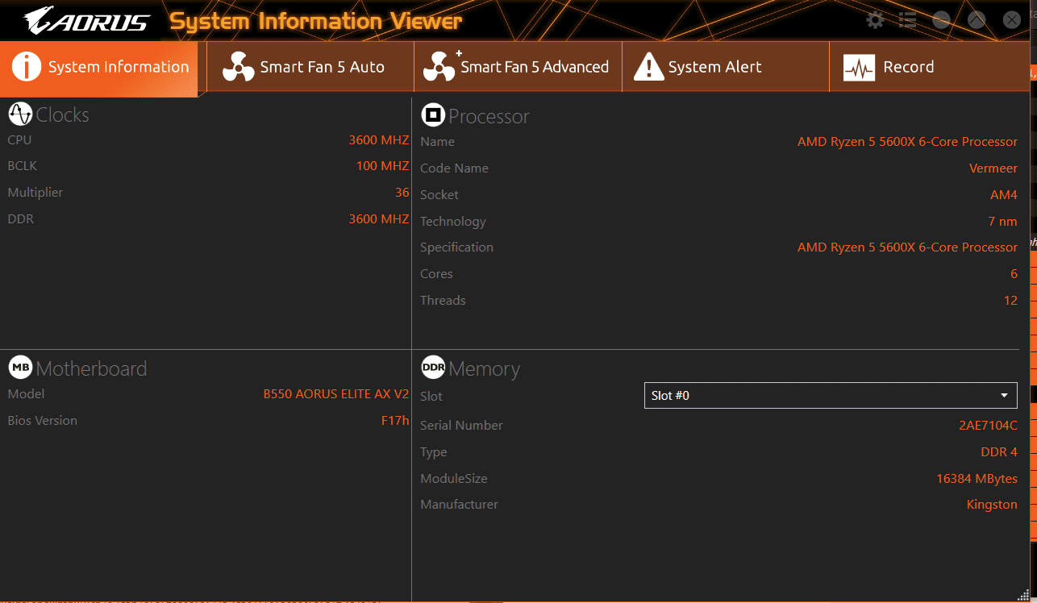
Task: Select the BCLK value 100 MHZ
Action: pyautogui.click(x=383, y=165)
